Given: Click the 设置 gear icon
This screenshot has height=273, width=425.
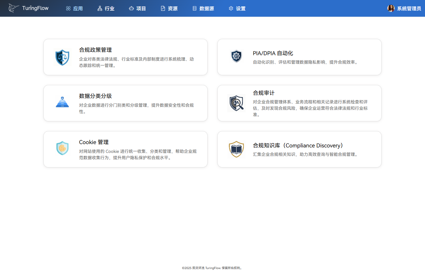Looking at the screenshot, I should [x=231, y=8].
